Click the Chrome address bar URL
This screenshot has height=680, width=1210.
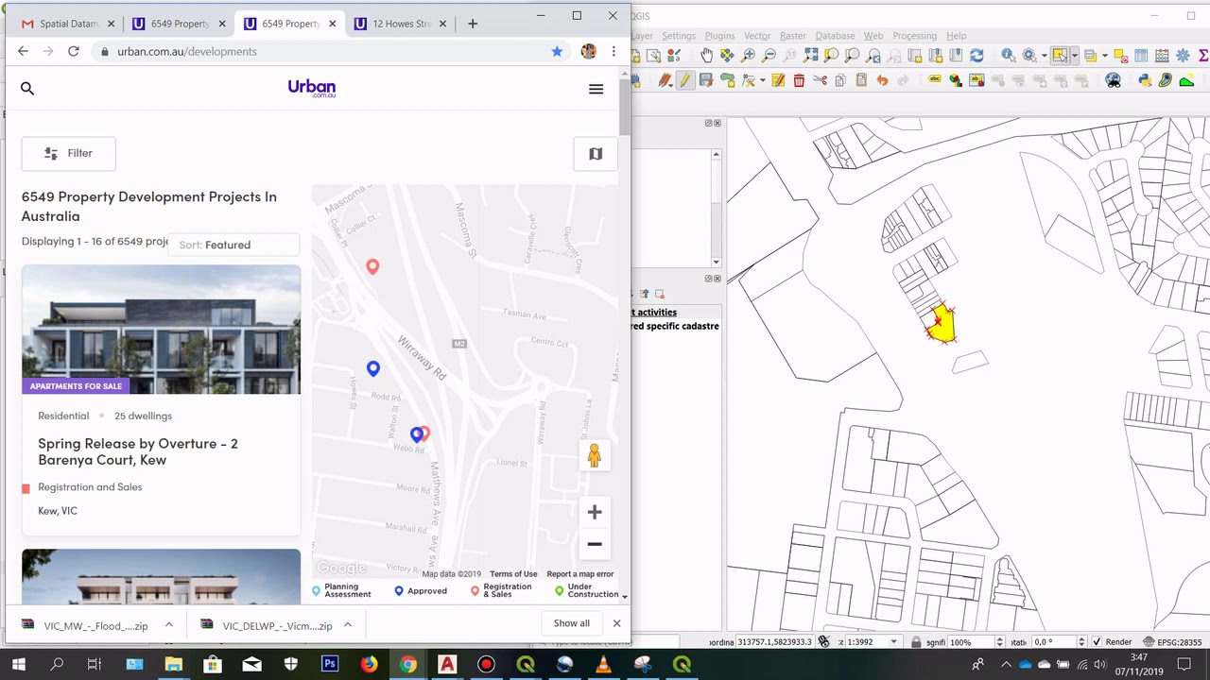(x=187, y=51)
